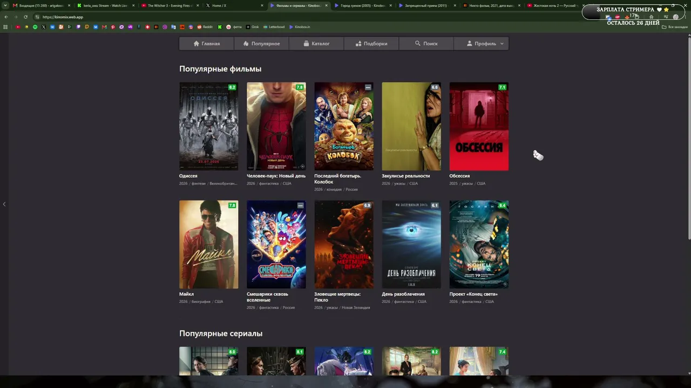Click the side panel arrow on left edge
The image size is (691, 388).
pyautogui.click(x=4, y=204)
